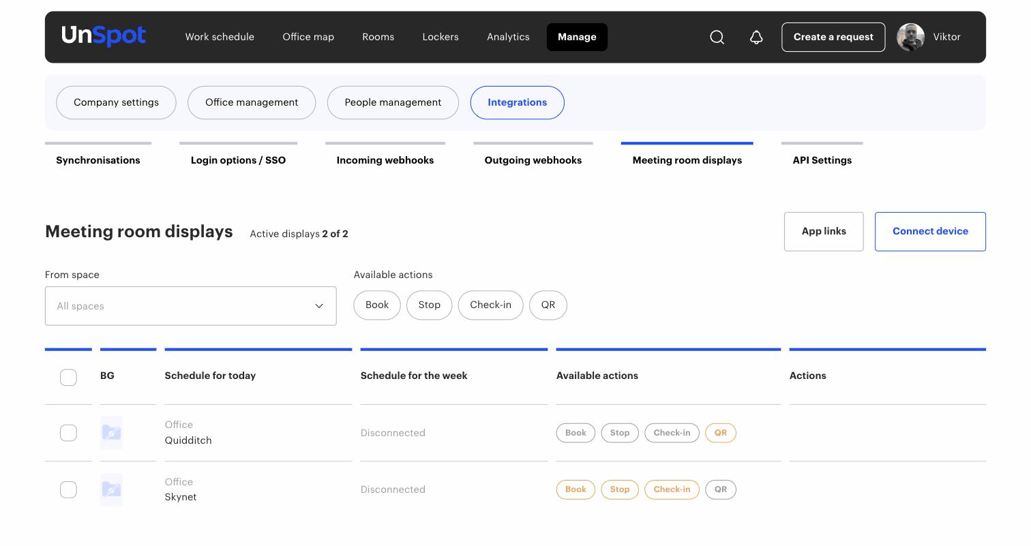Select the People management section
The width and height of the screenshot is (1031, 546).
pos(393,102)
